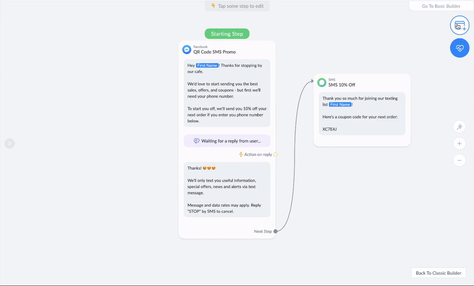The height and width of the screenshot is (286, 474).
Task: Click the lightning Action on reply icon
Action: coord(241,154)
